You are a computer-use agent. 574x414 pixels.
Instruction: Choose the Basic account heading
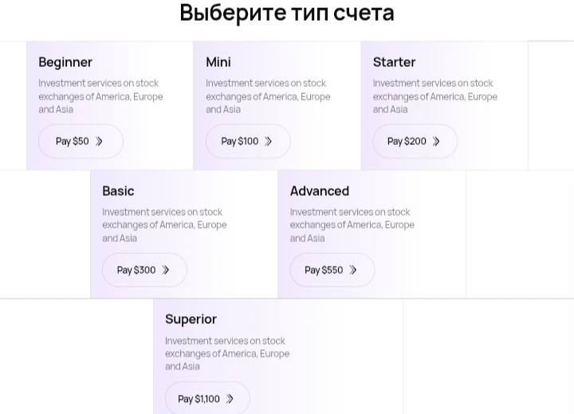point(118,191)
